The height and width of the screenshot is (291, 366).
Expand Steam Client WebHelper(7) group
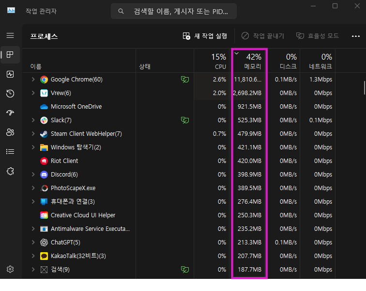(33, 134)
